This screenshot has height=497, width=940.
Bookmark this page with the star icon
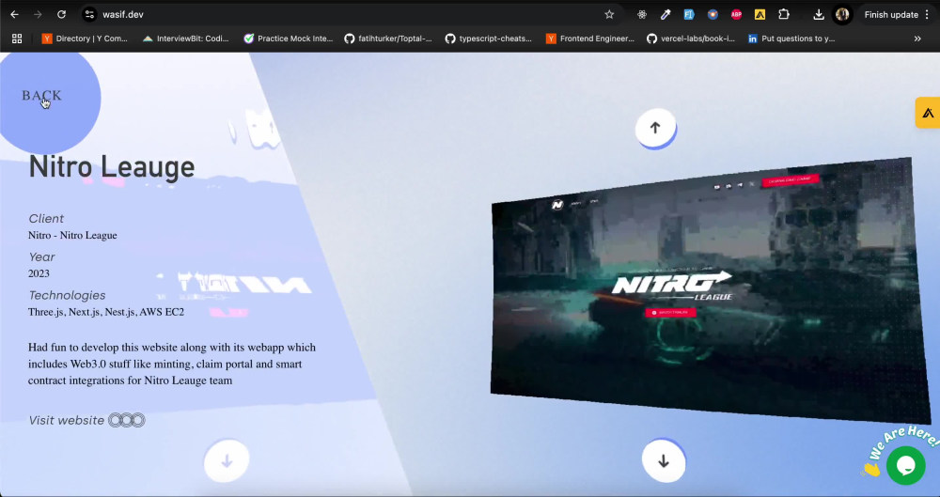609,14
